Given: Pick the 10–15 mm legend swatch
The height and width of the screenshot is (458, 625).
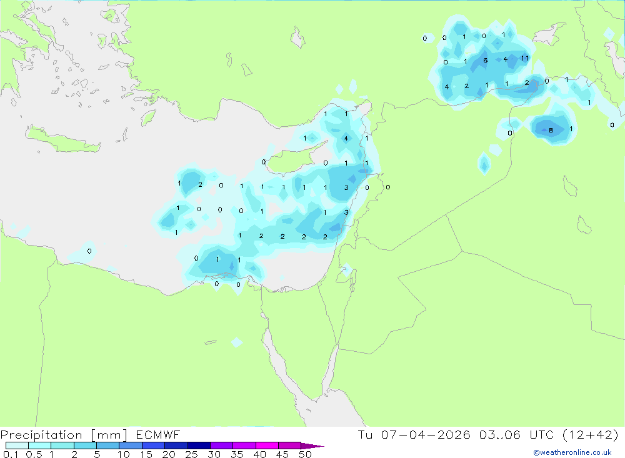Looking at the screenshot, I should point(131,446).
